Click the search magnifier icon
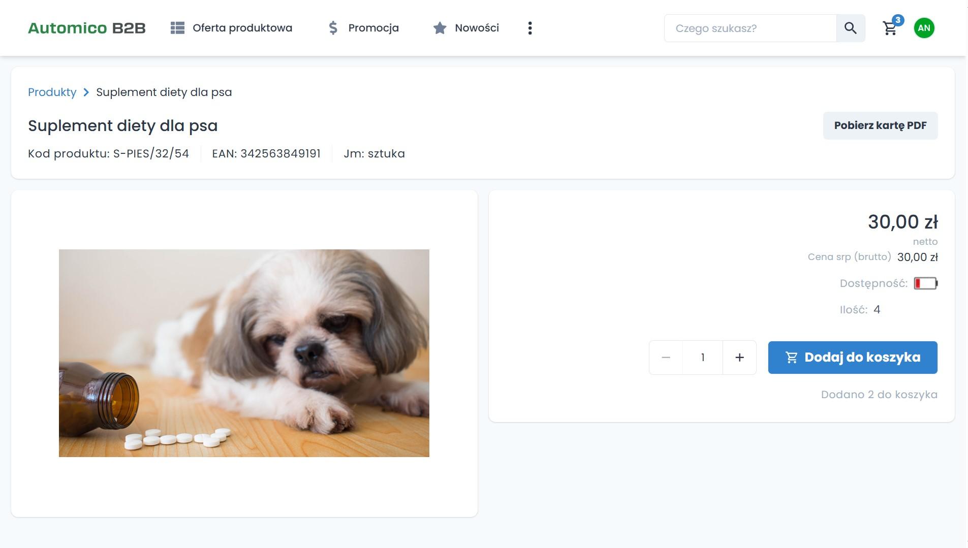 point(850,28)
